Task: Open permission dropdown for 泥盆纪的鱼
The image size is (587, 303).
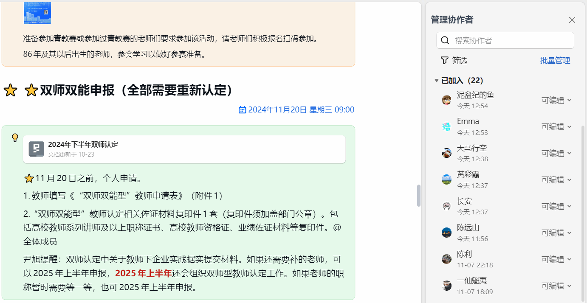Action: pos(556,100)
